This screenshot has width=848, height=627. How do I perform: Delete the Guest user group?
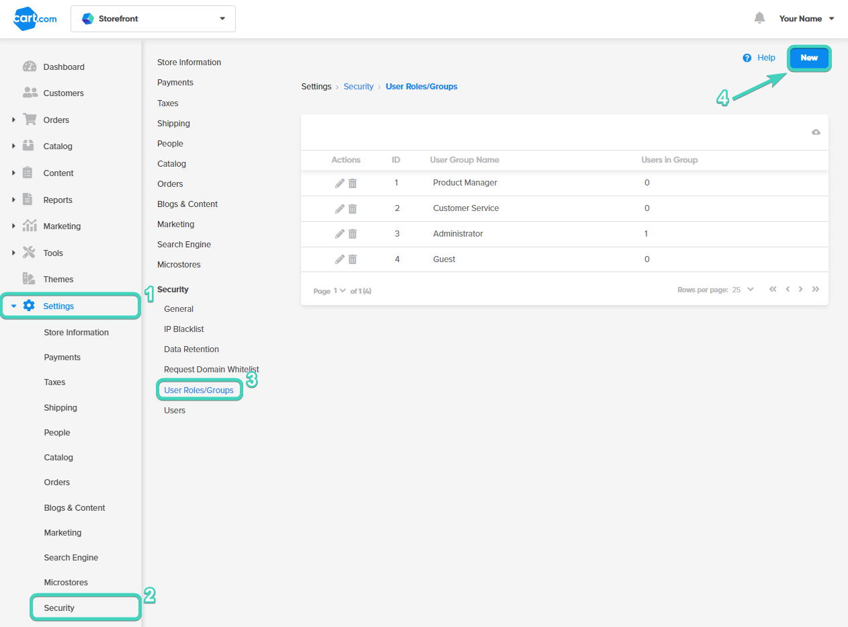[353, 259]
